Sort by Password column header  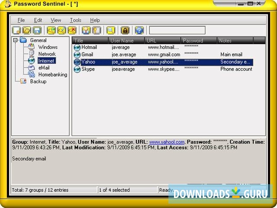coord(199,40)
